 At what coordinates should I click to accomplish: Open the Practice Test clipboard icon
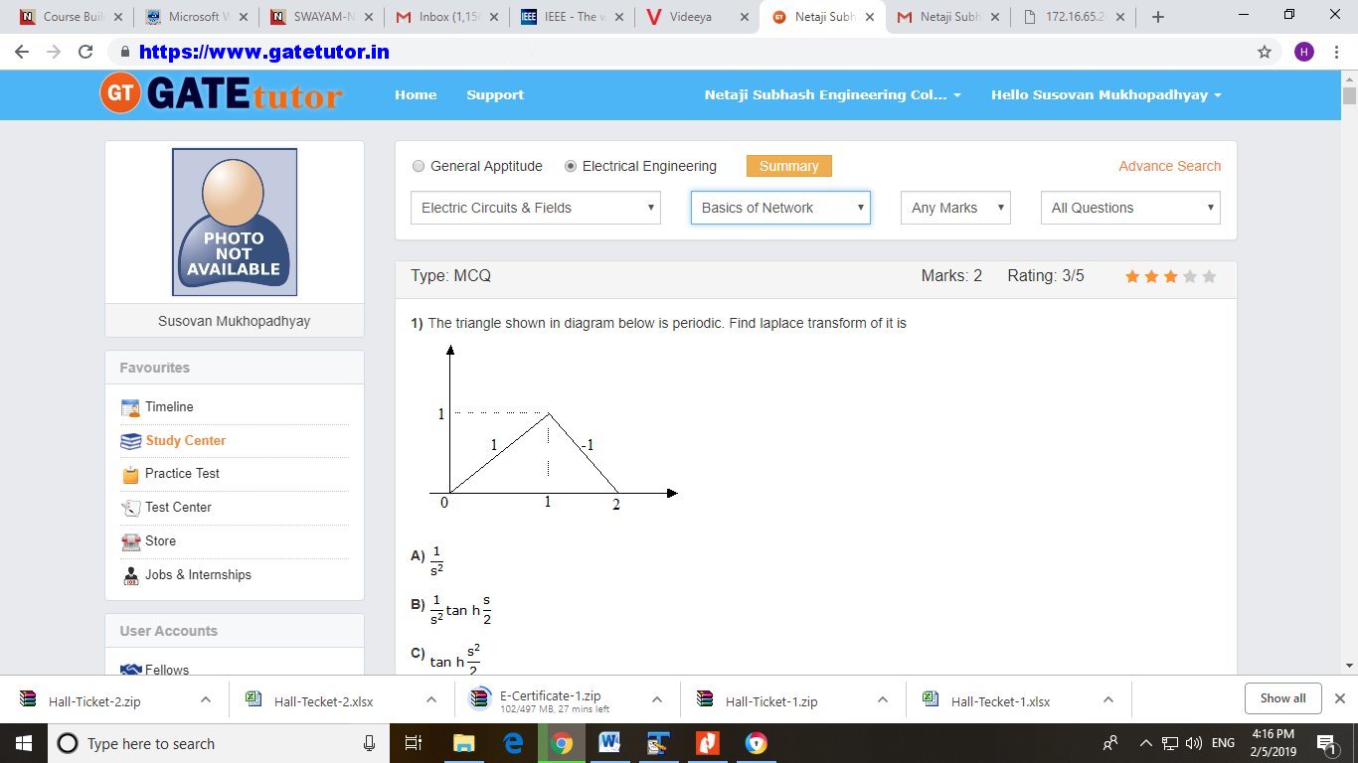click(130, 474)
